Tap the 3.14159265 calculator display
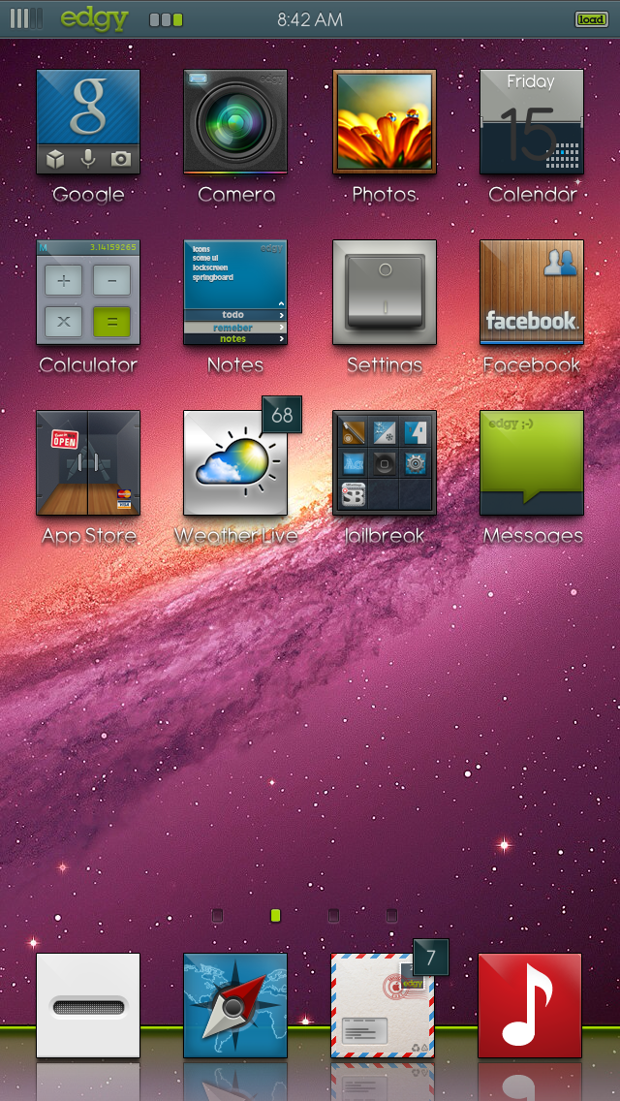 (x=114, y=247)
